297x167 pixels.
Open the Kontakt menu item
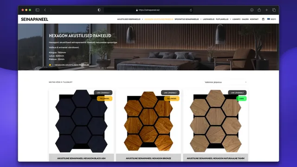254,19
